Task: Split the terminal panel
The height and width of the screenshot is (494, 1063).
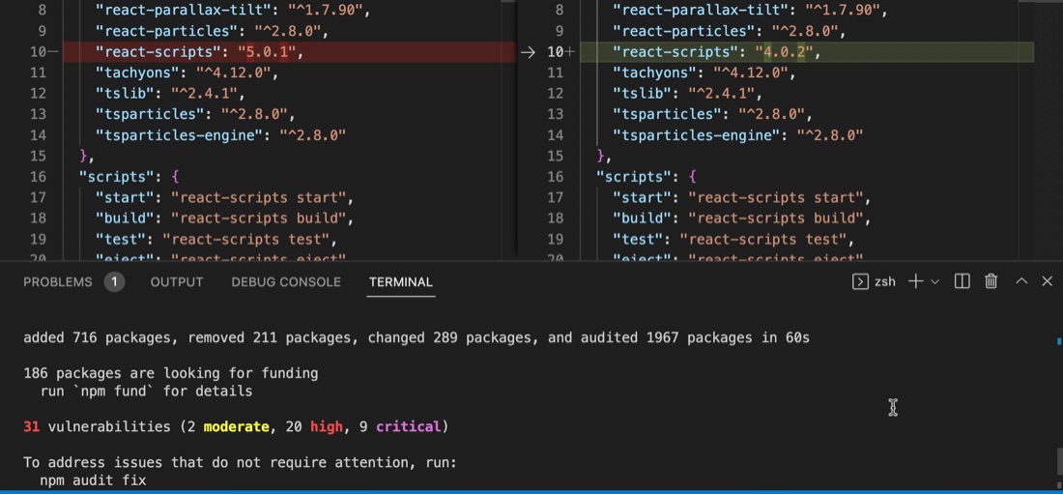Action: click(962, 281)
